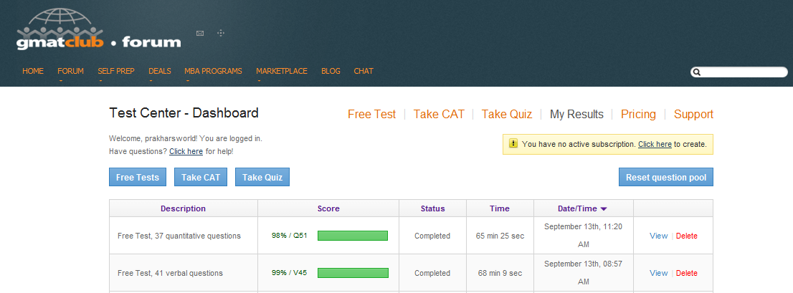Open the Take CAT tab link
Screen dimensions: 793x293
point(439,114)
